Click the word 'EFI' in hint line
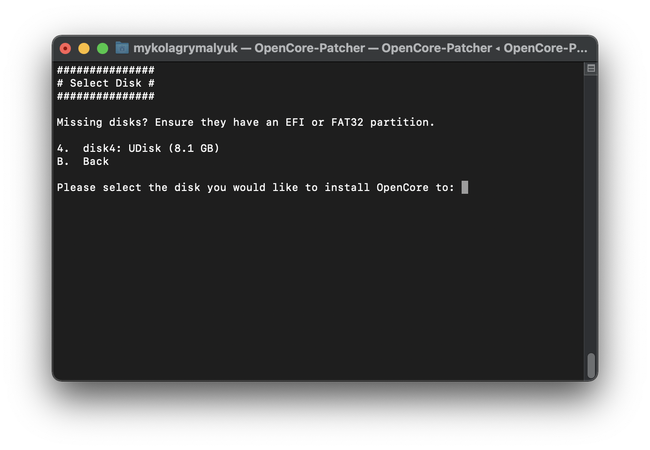The height and width of the screenshot is (450, 650). pyautogui.click(x=295, y=123)
